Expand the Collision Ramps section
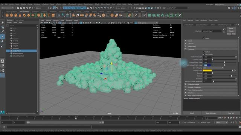Image resolution: width=241 pixels, height=135 pixels. coord(210,84)
